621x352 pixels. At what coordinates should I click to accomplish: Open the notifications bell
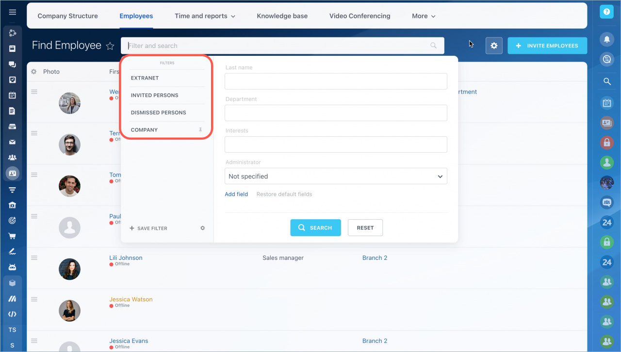pyautogui.click(x=606, y=39)
